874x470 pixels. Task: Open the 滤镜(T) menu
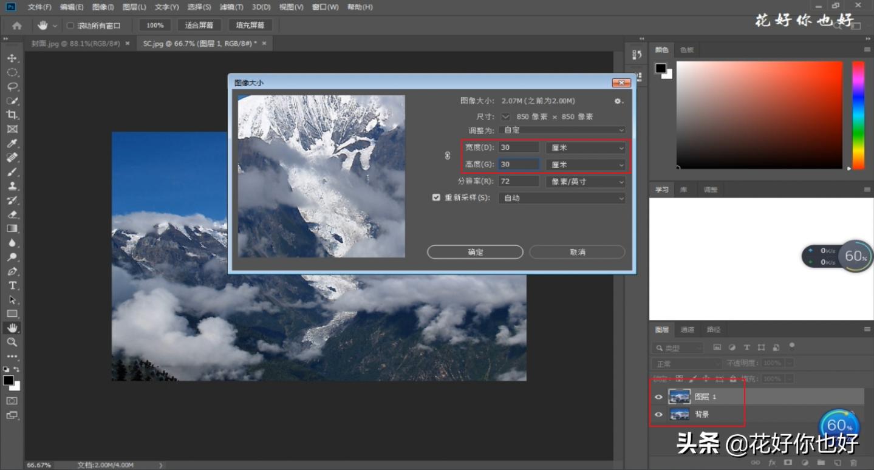[x=231, y=7]
